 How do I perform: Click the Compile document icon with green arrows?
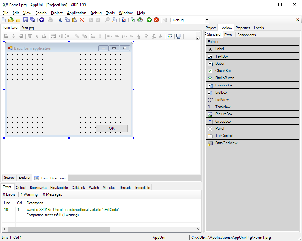point(133,20)
